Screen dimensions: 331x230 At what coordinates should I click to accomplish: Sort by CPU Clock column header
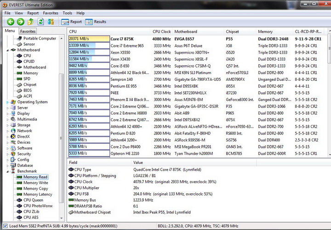(161, 32)
